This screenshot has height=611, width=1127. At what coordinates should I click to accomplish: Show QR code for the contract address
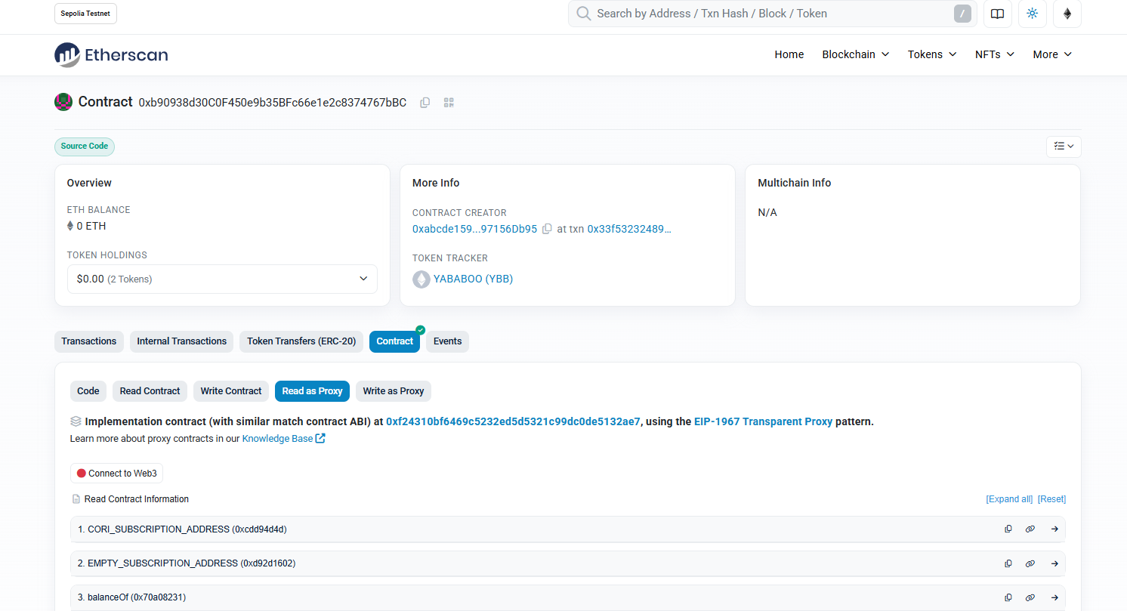tap(449, 103)
